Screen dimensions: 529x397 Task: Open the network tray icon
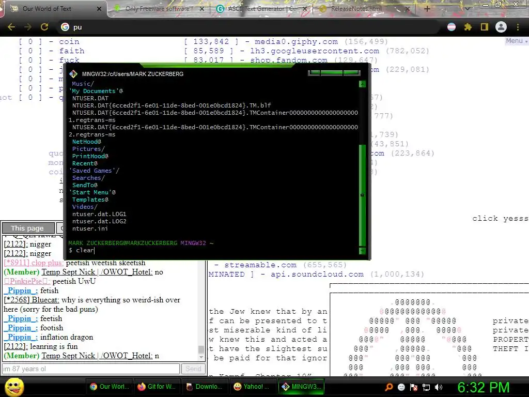(x=426, y=387)
